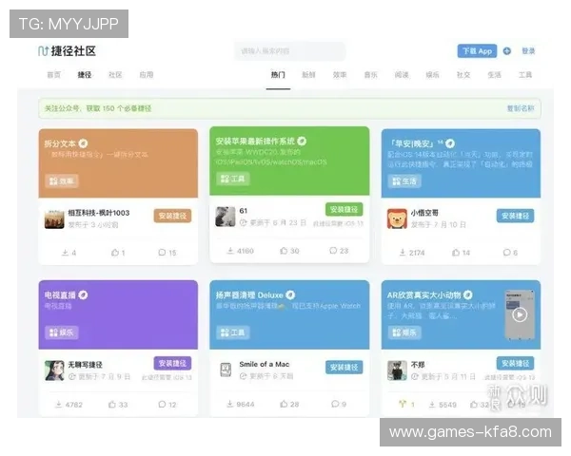Select the 社交 category tab
The width and height of the screenshot is (571, 456).
click(463, 75)
